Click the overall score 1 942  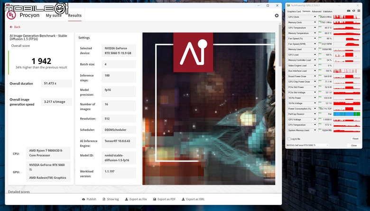(41, 61)
